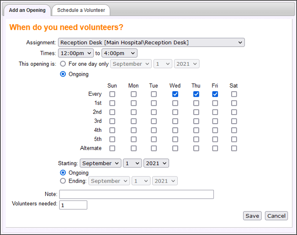Check the 3rd Tue checkbox

154,121
